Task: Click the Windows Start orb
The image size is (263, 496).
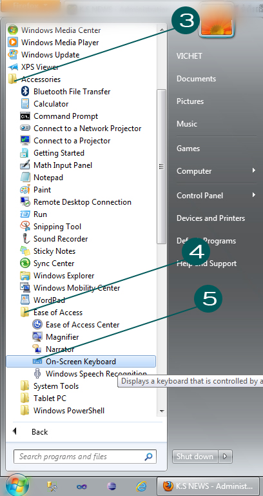Action: tap(17, 485)
